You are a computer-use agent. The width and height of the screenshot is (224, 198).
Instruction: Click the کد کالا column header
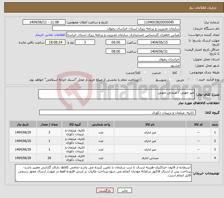198,124
